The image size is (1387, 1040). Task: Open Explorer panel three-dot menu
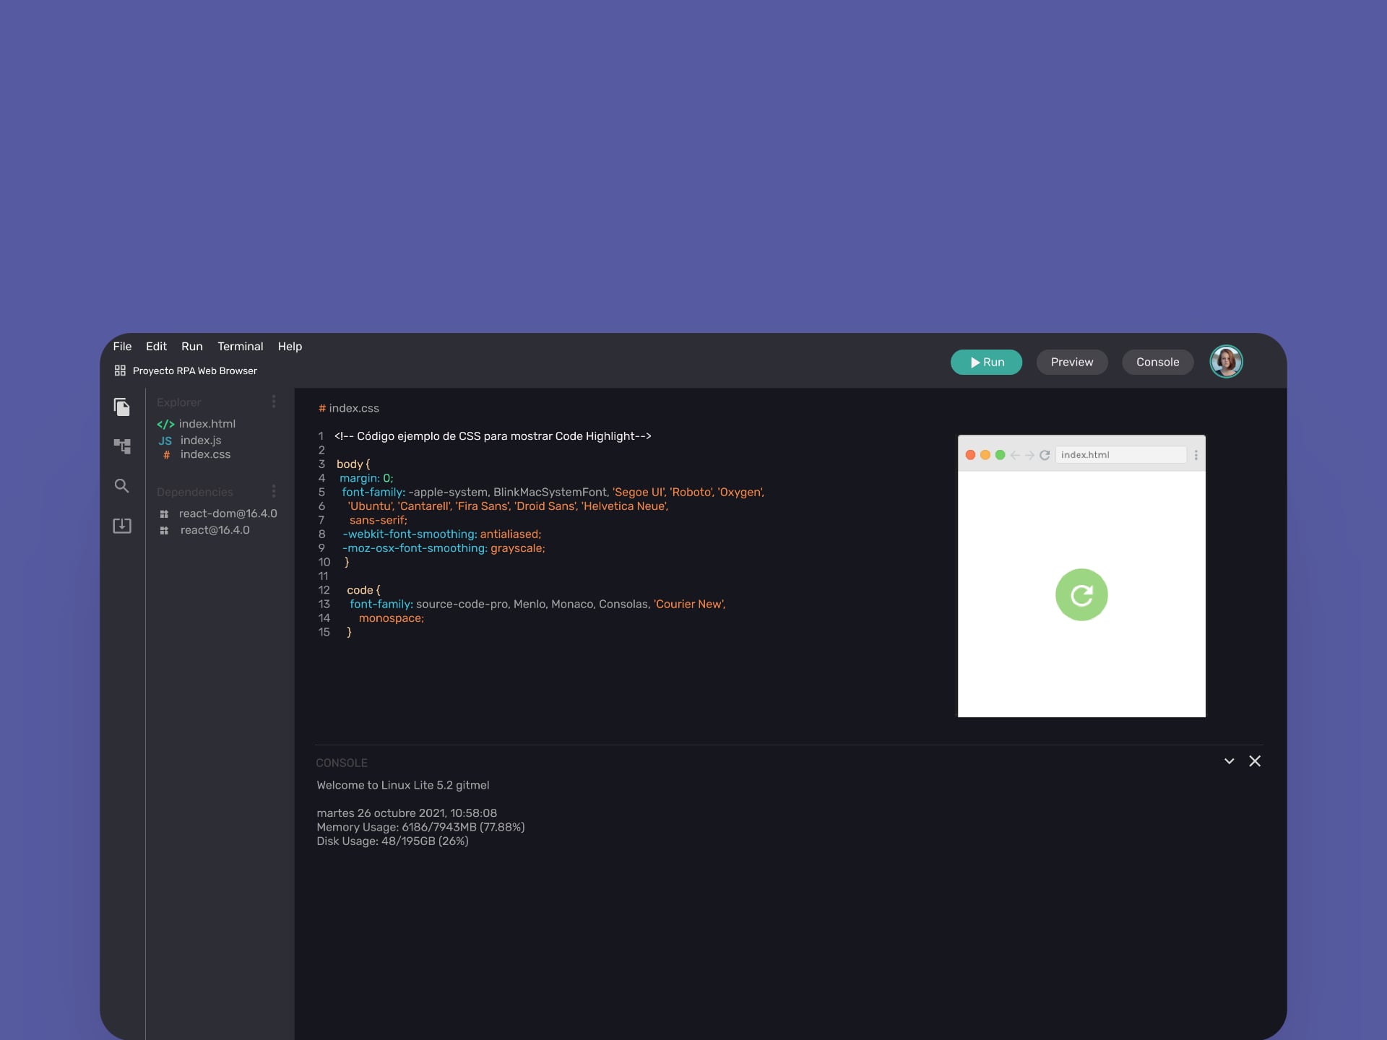point(273,402)
